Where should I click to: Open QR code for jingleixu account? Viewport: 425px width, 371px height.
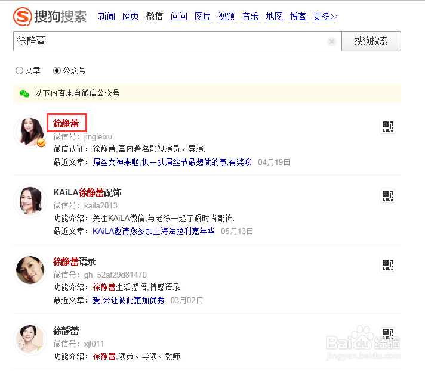[x=388, y=127]
